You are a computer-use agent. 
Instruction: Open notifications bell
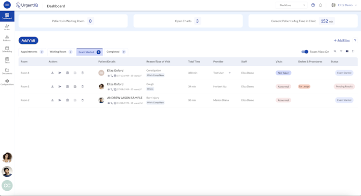320,5
